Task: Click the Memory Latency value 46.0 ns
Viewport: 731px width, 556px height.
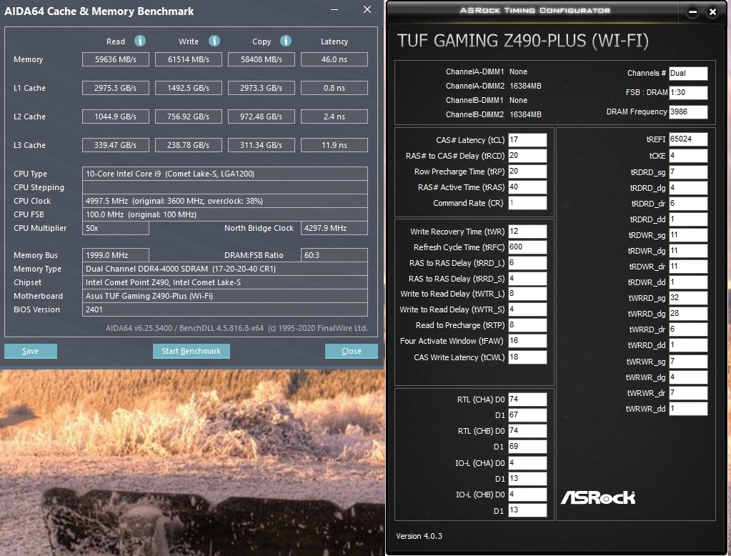Action: 334,59
